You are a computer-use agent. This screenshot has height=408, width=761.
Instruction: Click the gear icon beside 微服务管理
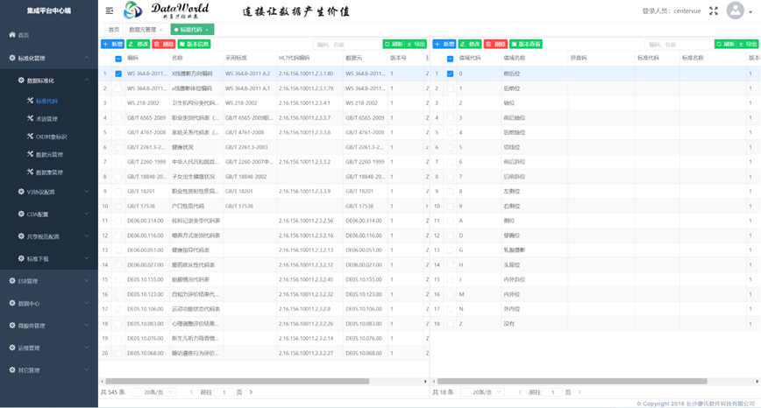tap(12, 325)
